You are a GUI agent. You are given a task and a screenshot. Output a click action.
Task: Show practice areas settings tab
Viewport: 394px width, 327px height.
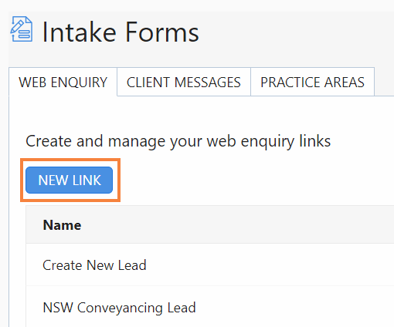pyautogui.click(x=312, y=82)
